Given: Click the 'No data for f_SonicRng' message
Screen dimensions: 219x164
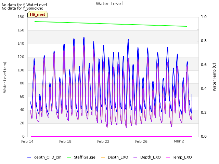Looking at the screenshot, I should 23,8.
